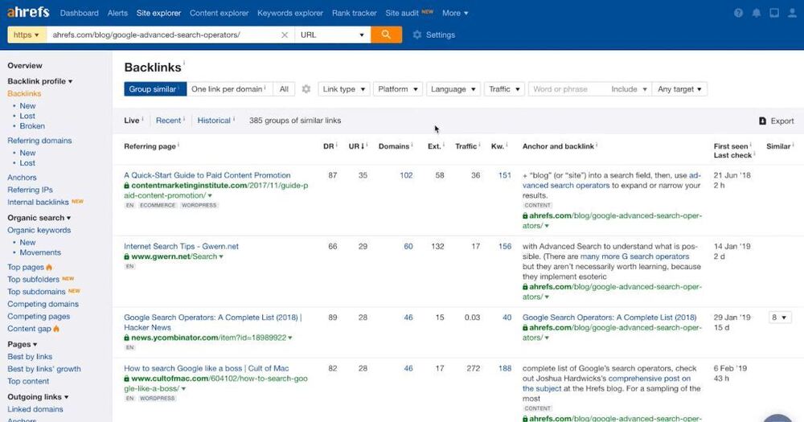Open Linked domains in the sidebar
The width and height of the screenshot is (804, 422).
click(35, 409)
